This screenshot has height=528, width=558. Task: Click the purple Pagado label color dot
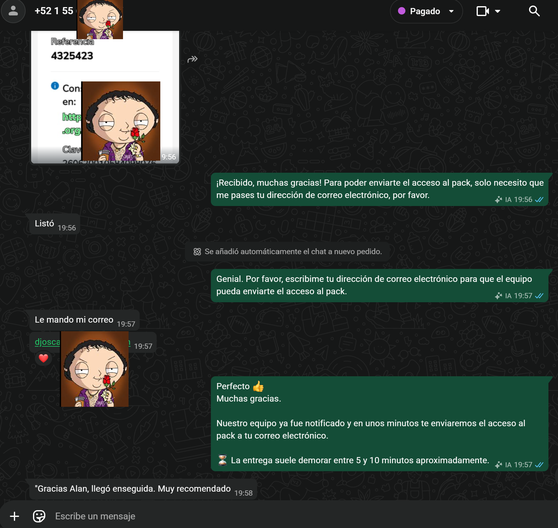[401, 11]
